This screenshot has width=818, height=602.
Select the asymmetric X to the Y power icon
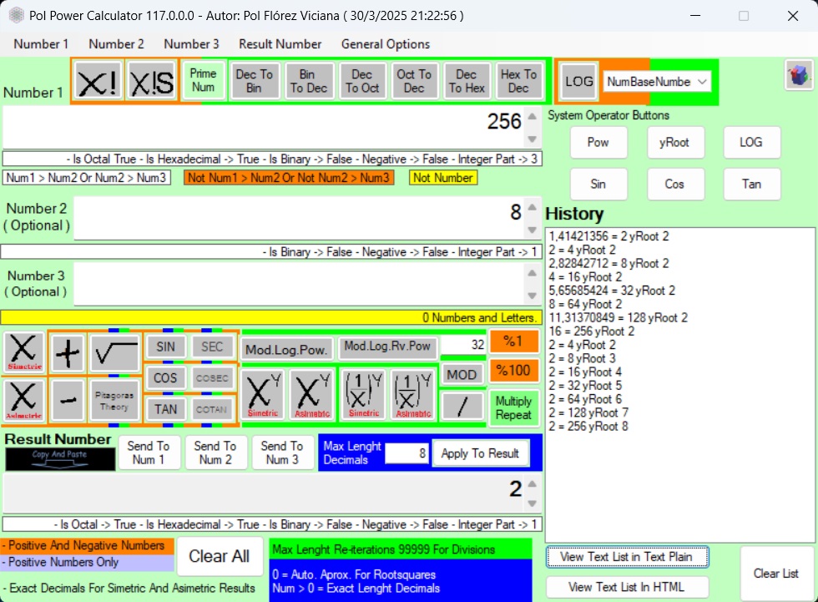311,393
